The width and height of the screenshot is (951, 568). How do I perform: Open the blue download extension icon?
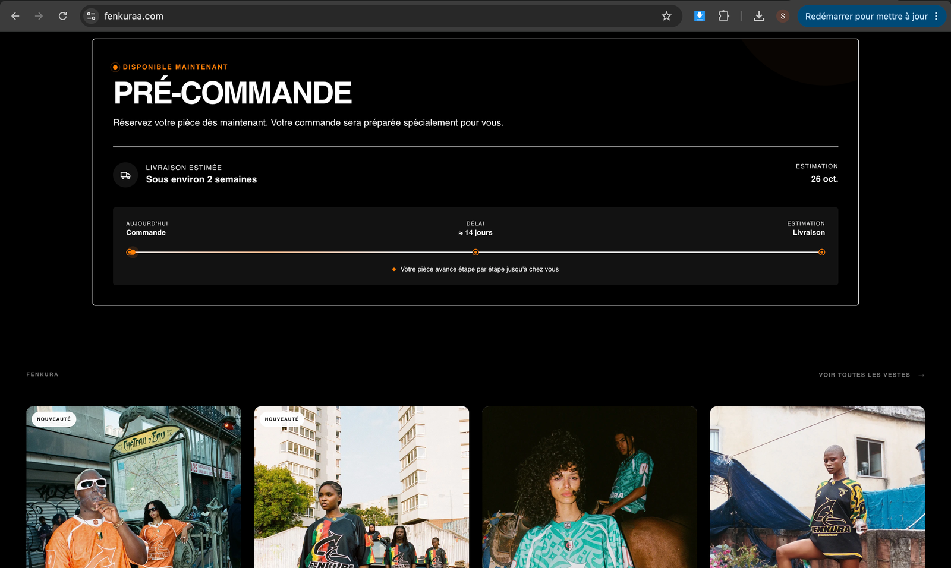(700, 16)
